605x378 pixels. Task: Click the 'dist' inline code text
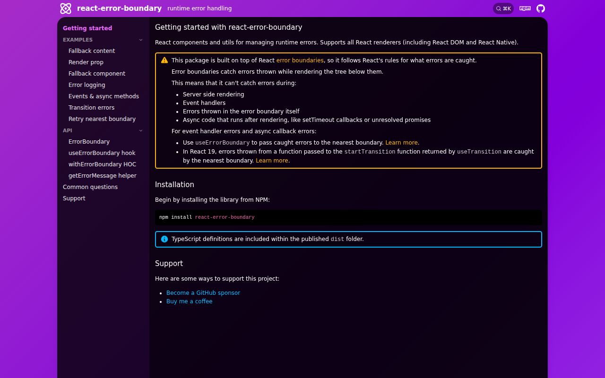[x=337, y=239]
